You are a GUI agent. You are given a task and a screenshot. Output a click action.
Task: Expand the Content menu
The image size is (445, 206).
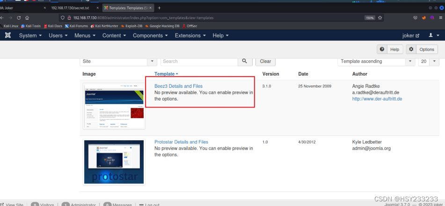coord(114,36)
